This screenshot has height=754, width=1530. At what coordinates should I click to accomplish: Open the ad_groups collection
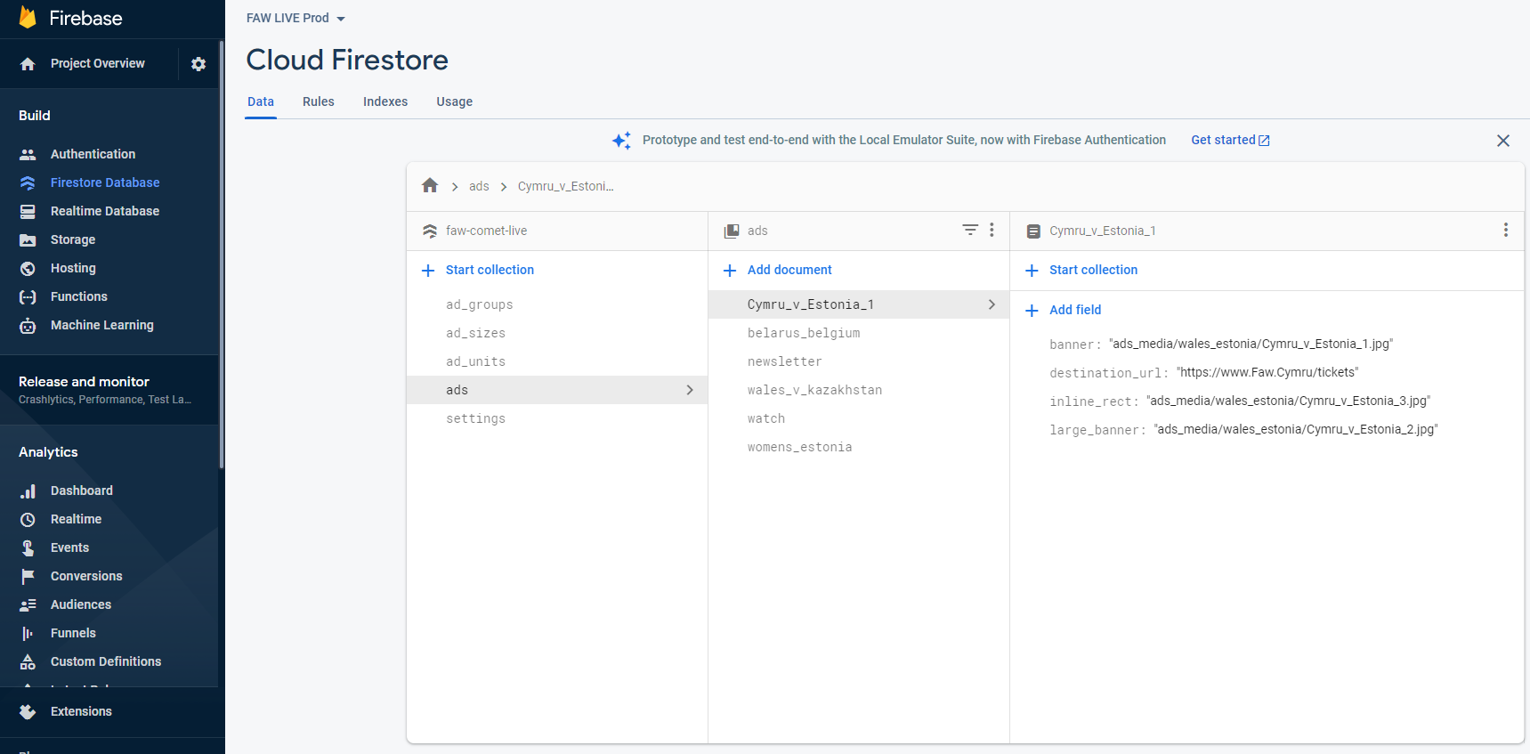click(479, 304)
